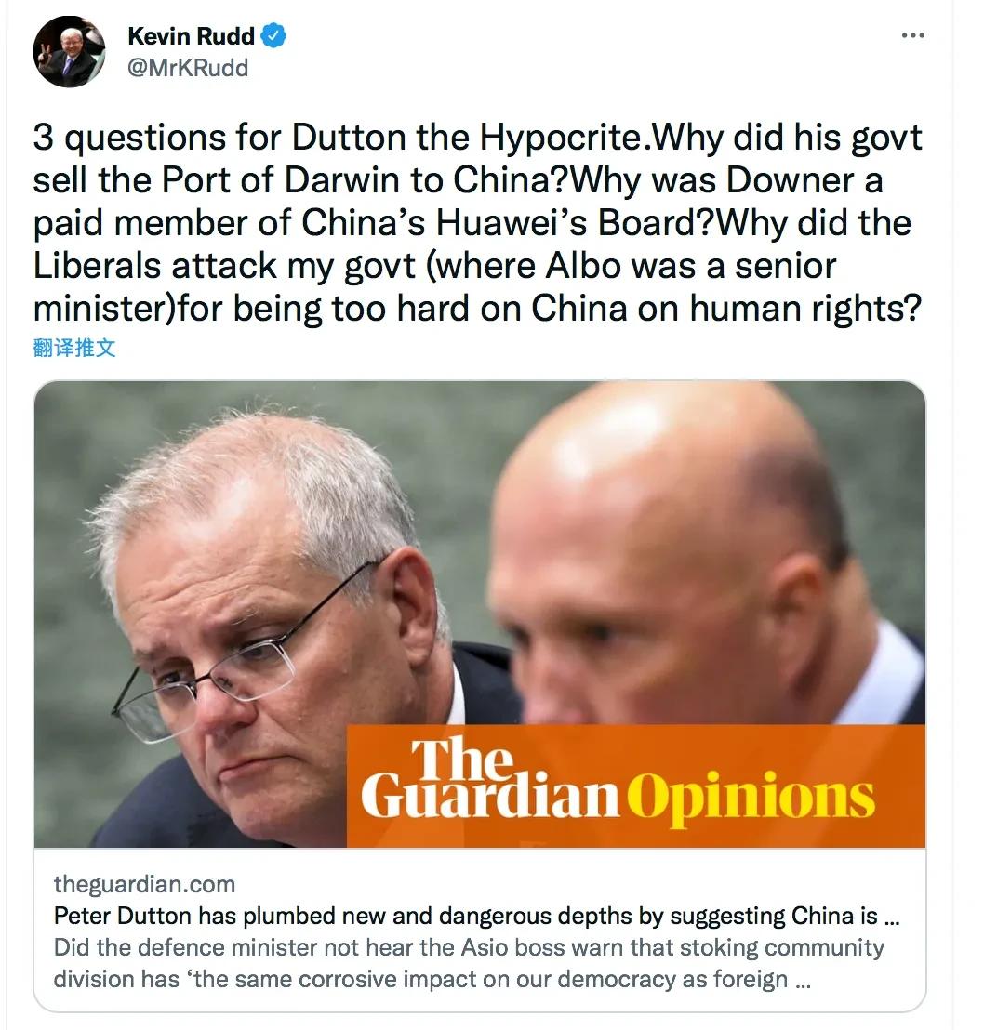This screenshot has height=1030, width=984.
Task: Open the three-dot more options menu
Action: 913,35
